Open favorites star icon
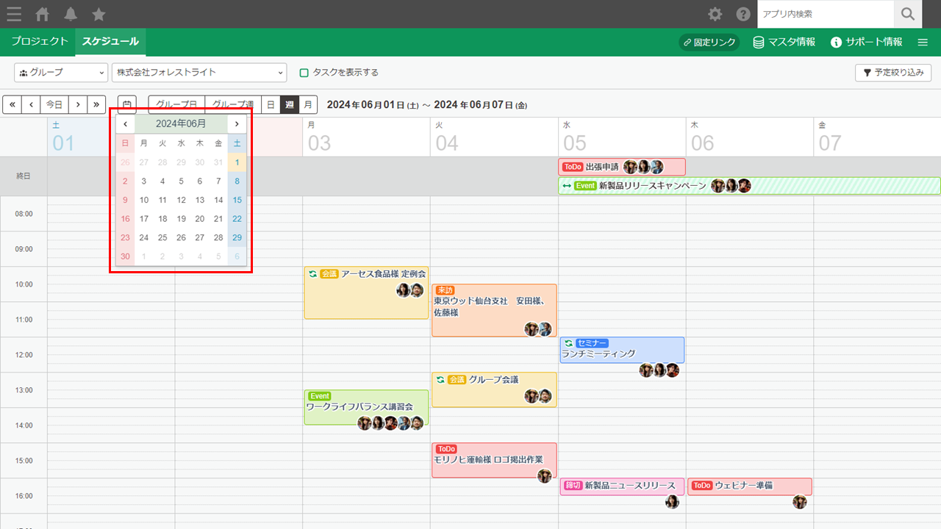Viewport: 941px width, 529px height. [x=99, y=14]
